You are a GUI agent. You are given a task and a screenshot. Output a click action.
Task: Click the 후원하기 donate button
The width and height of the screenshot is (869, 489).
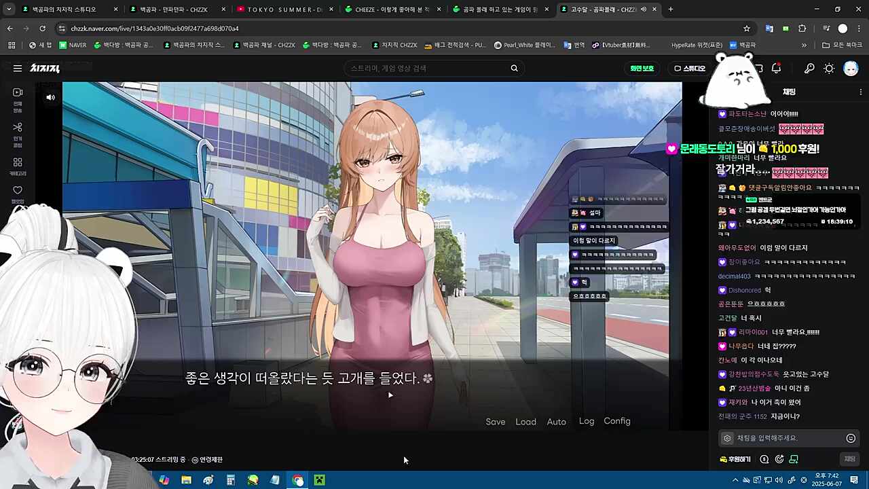coord(735,459)
